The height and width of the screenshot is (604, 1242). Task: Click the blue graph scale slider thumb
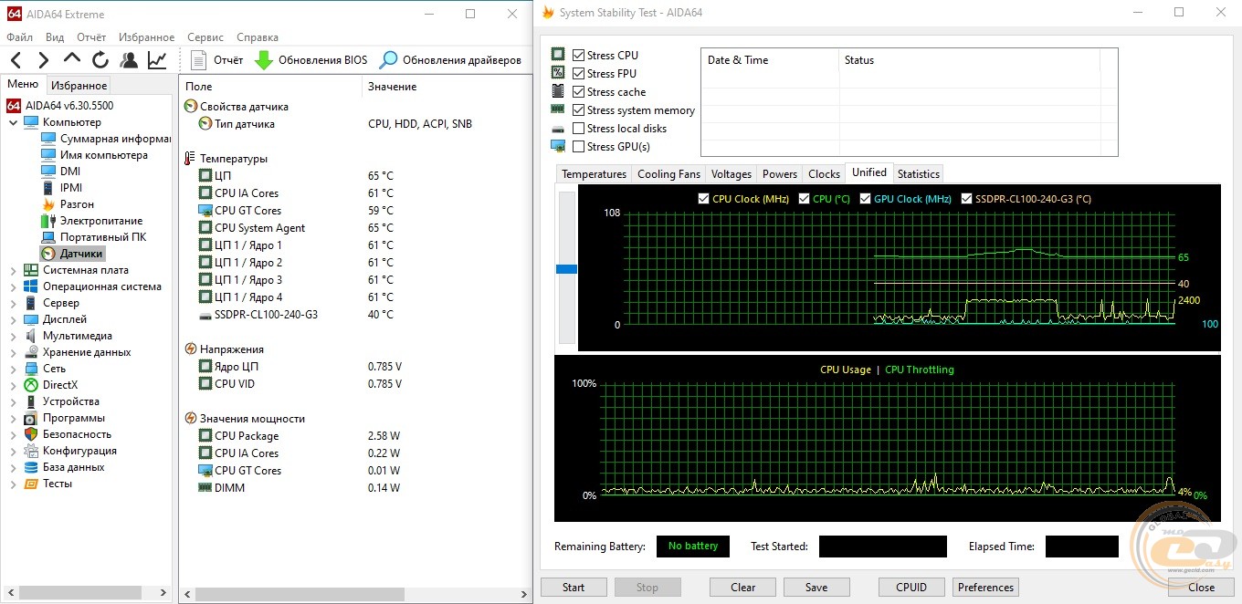[x=566, y=269]
